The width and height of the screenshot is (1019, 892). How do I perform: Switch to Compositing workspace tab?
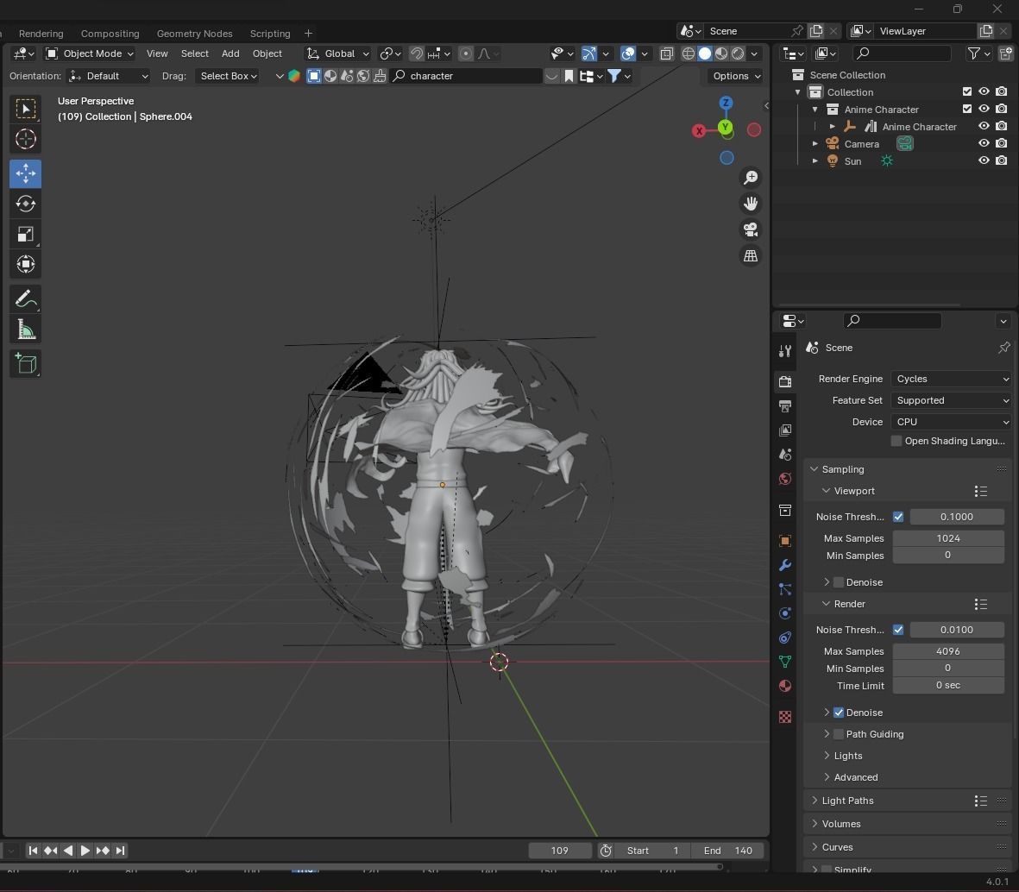pyautogui.click(x=110, y=33)
